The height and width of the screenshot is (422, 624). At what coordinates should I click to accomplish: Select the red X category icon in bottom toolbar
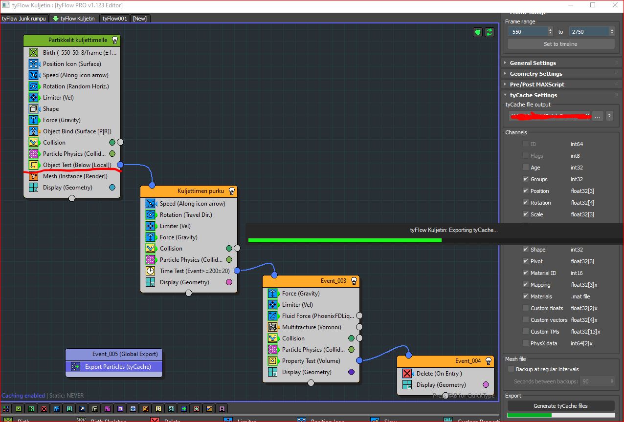click(44, 408)
